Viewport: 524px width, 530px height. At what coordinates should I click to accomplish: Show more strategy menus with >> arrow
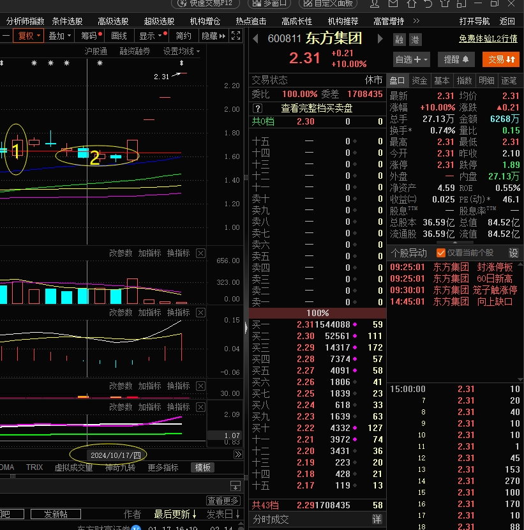[416, 21]
